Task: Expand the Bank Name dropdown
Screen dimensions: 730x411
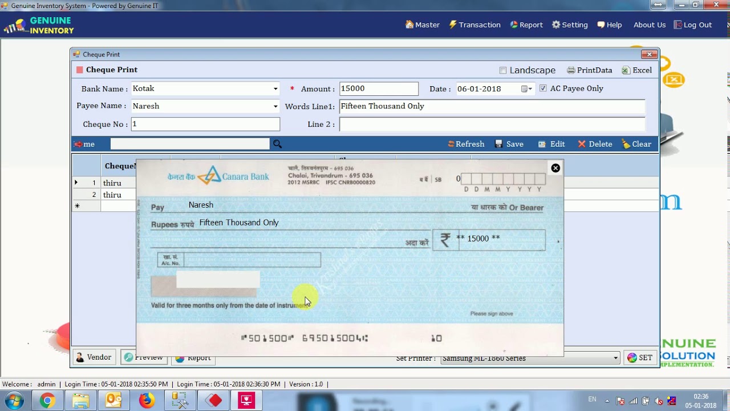Action: click(275, 88)
